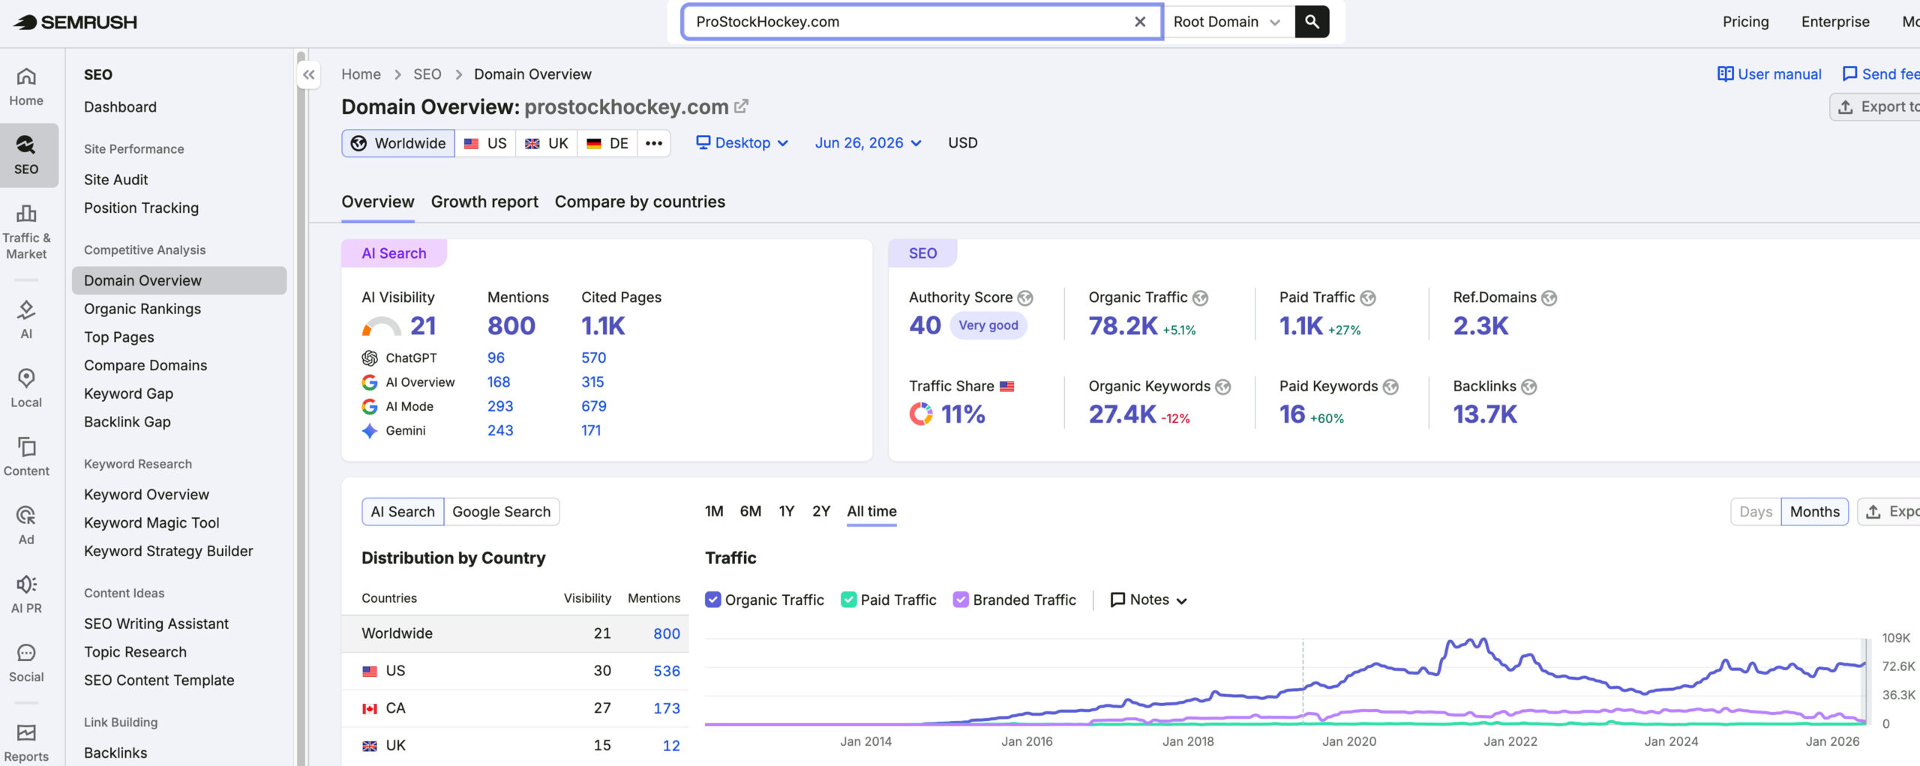Go to Home breadcrumb
The width and height of the screenshot is (1920, 766).
click(361, 74)
